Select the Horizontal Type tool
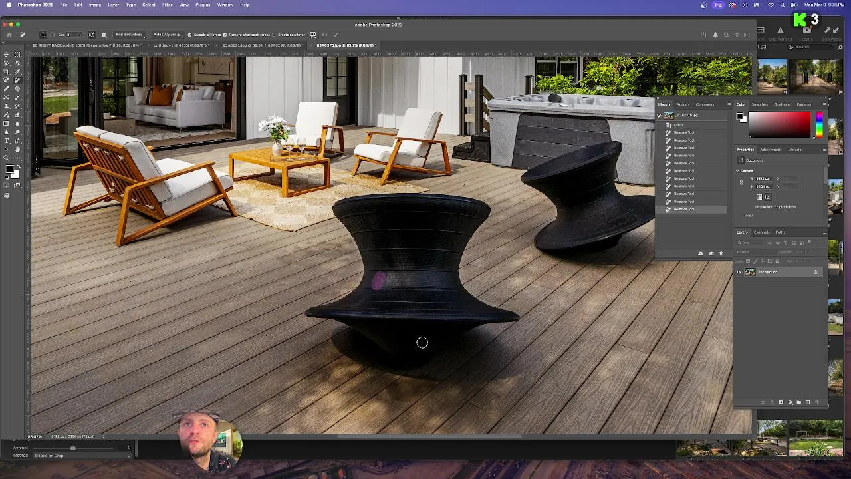Image resolution: width=851 pixels, height=479 pixels. [7, 140]
